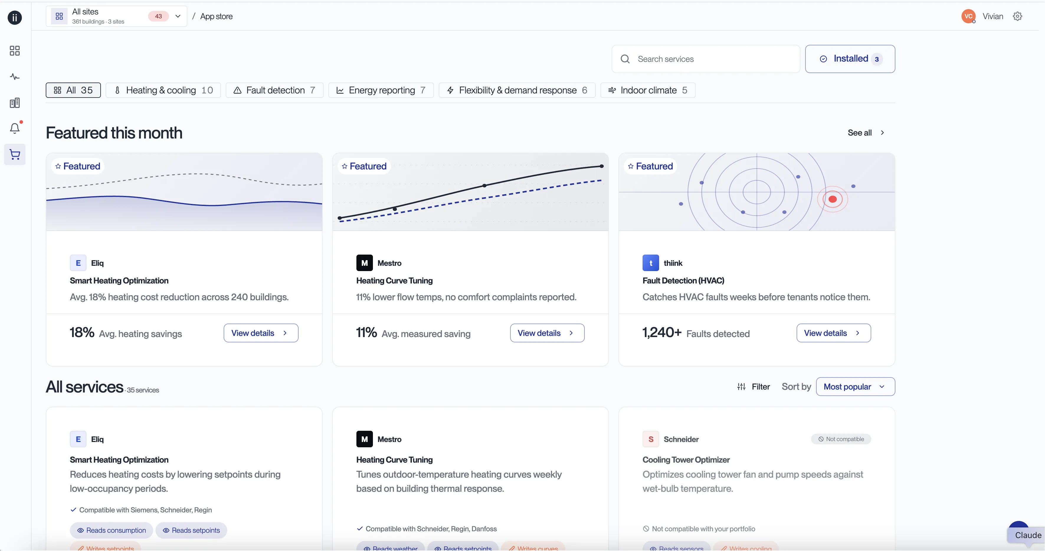Click the Vivian username

coord(993,16)
